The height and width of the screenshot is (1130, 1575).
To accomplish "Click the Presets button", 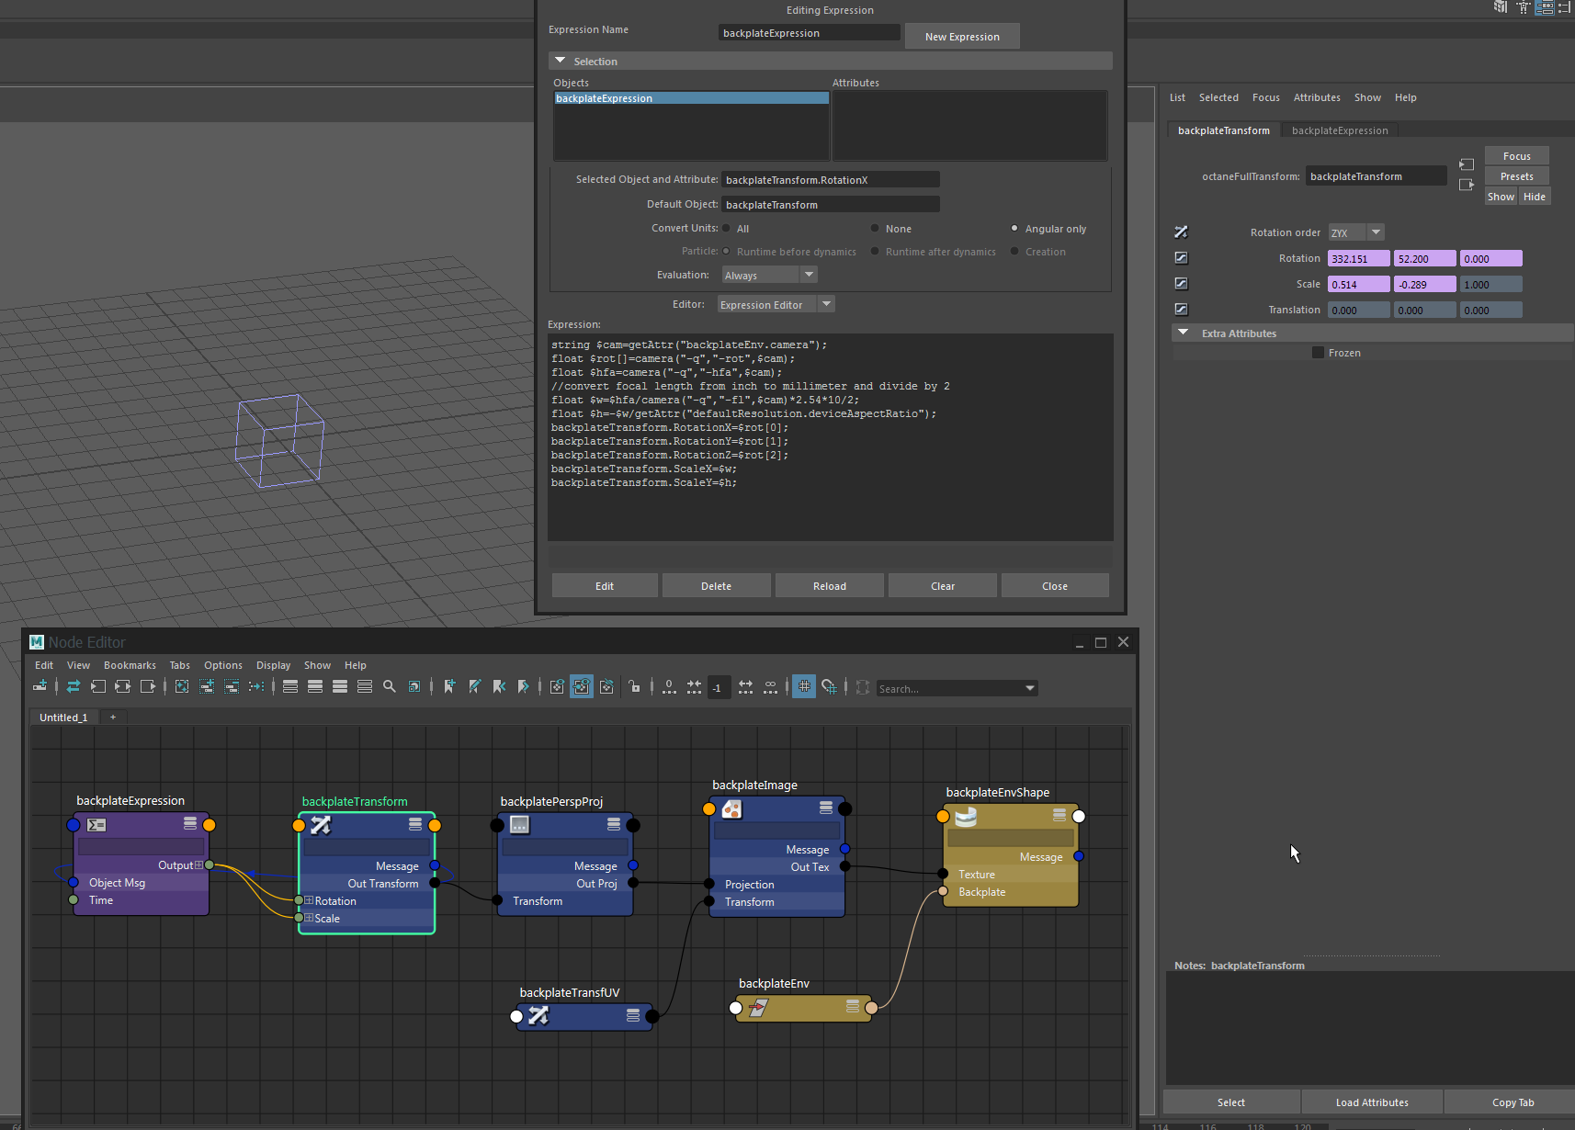I will coord(1517,176).
